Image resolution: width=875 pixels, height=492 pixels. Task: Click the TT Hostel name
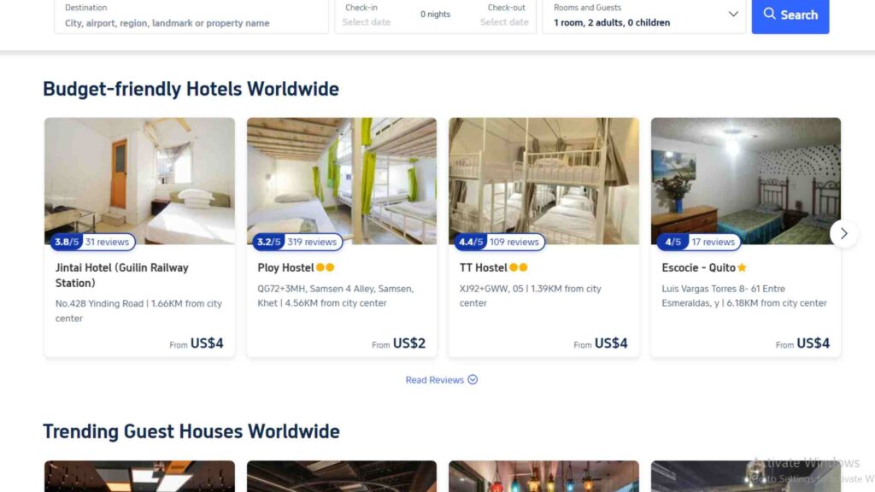pyautogui.click(x=484, y=267)
